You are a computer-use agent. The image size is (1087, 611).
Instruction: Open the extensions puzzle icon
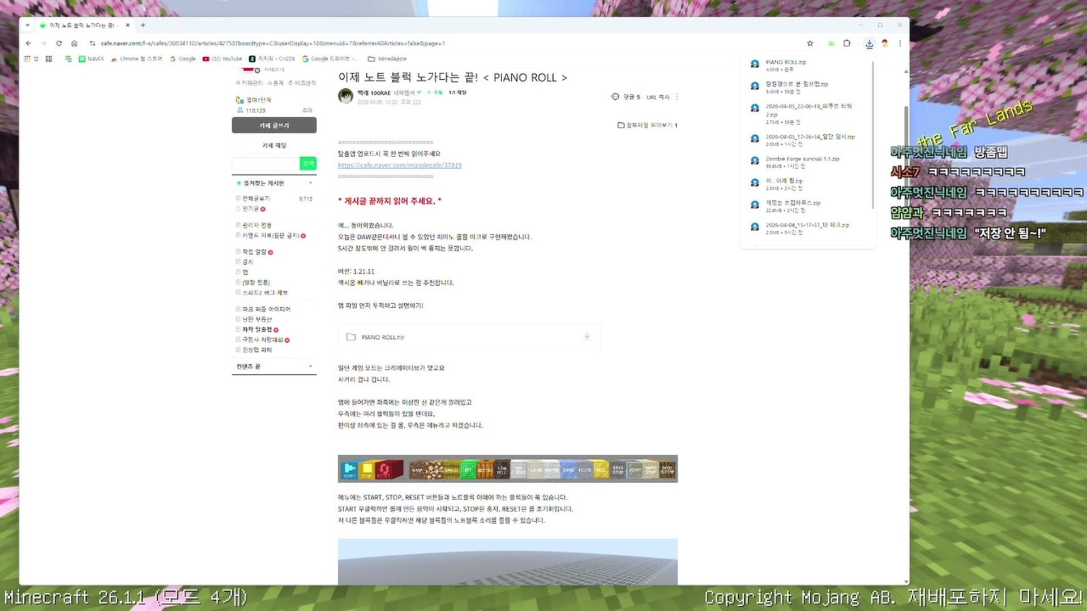[x=847, y=43]
